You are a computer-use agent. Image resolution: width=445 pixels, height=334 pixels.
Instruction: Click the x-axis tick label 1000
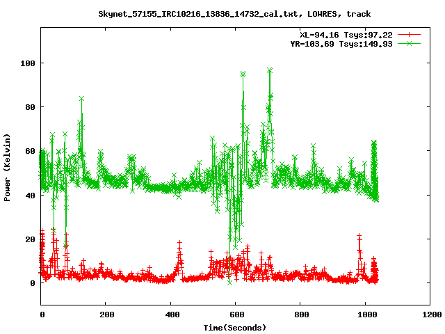pos(367,315)
